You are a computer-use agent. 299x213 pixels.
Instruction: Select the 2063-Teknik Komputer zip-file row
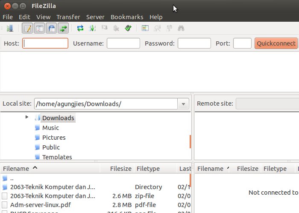click(x=95, y=196)
